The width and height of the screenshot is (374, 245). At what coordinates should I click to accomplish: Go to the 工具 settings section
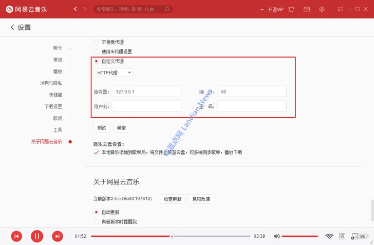58,130
